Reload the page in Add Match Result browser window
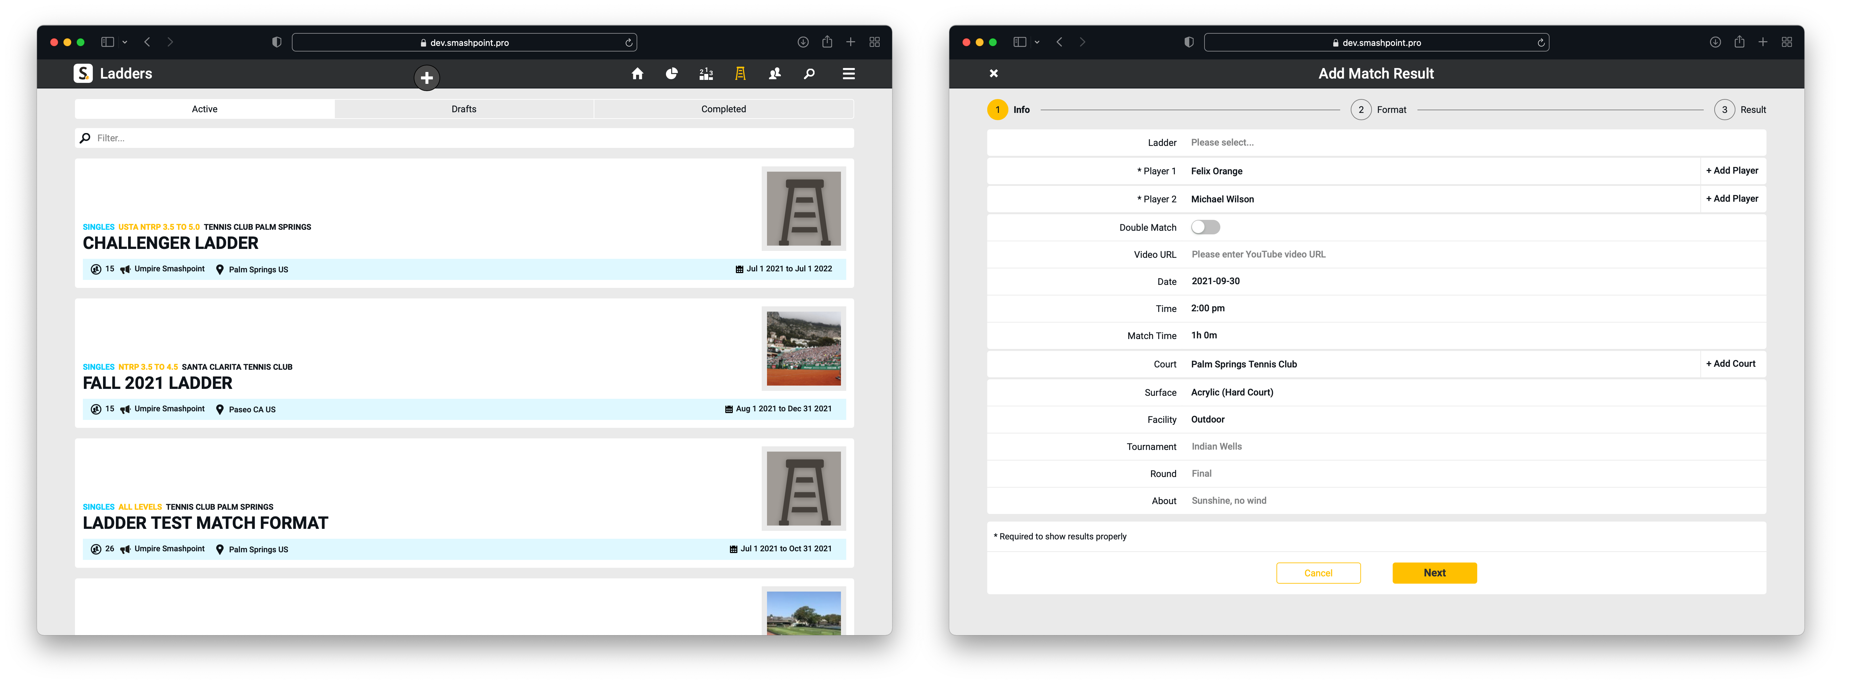Image resolution: width=1849 pixels, height=684 pixels. (1541, 42)
